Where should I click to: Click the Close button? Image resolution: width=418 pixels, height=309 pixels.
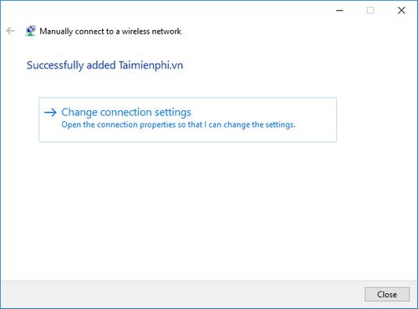click(x=387, y=294)
